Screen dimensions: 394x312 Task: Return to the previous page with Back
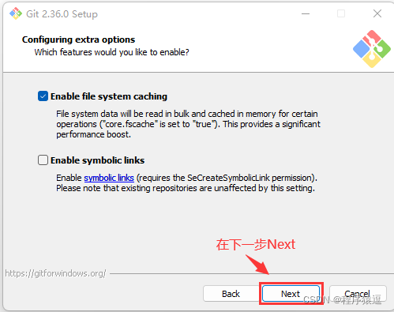pyautogui.click(x=231, y=294)
